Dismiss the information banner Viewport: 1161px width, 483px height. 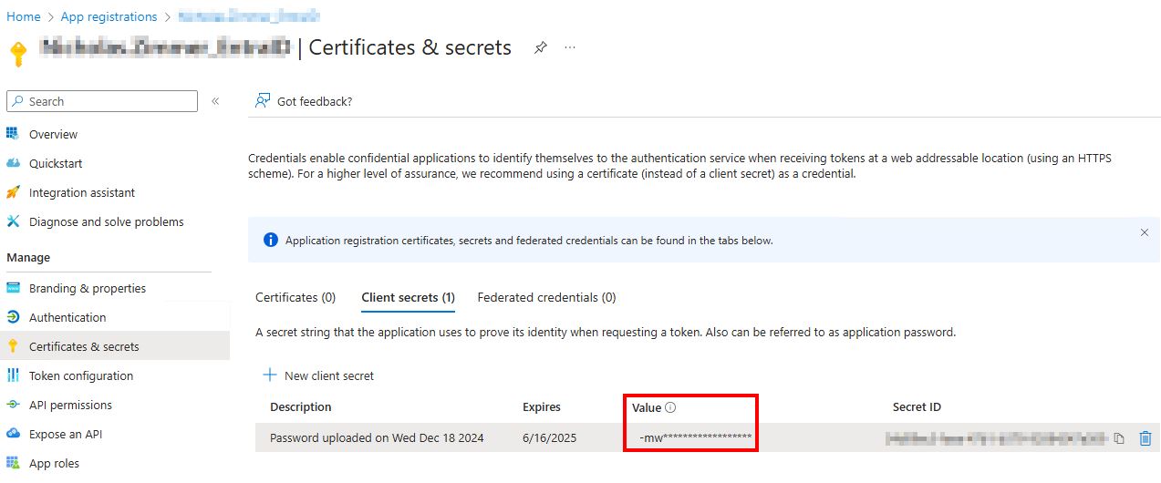(1145, 233)
